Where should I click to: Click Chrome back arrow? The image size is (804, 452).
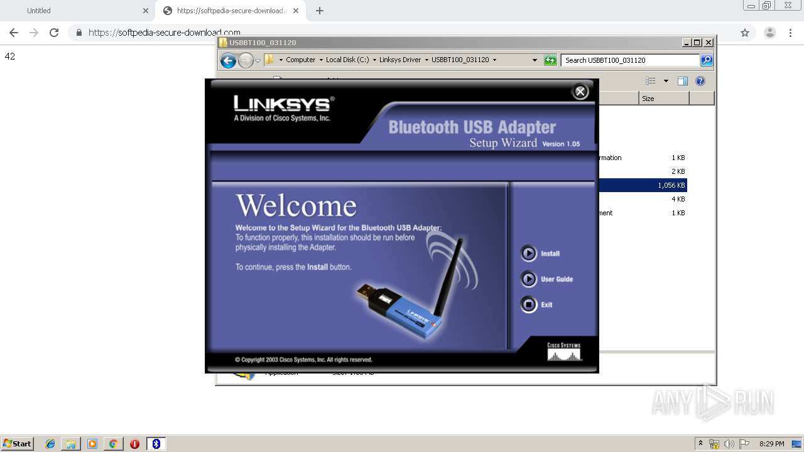(x=13, y=33)
